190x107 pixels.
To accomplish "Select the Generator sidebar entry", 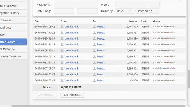I will 13,20.
